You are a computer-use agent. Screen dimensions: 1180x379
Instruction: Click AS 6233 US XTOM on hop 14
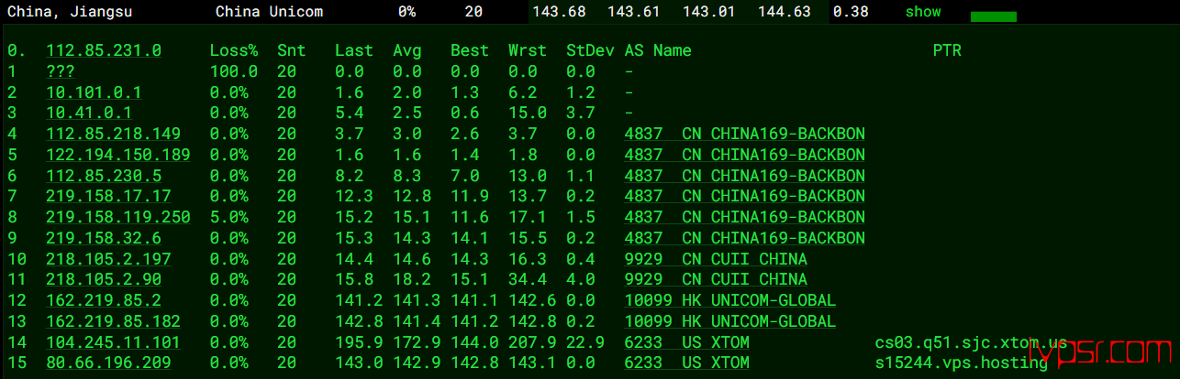click(687, 342)
